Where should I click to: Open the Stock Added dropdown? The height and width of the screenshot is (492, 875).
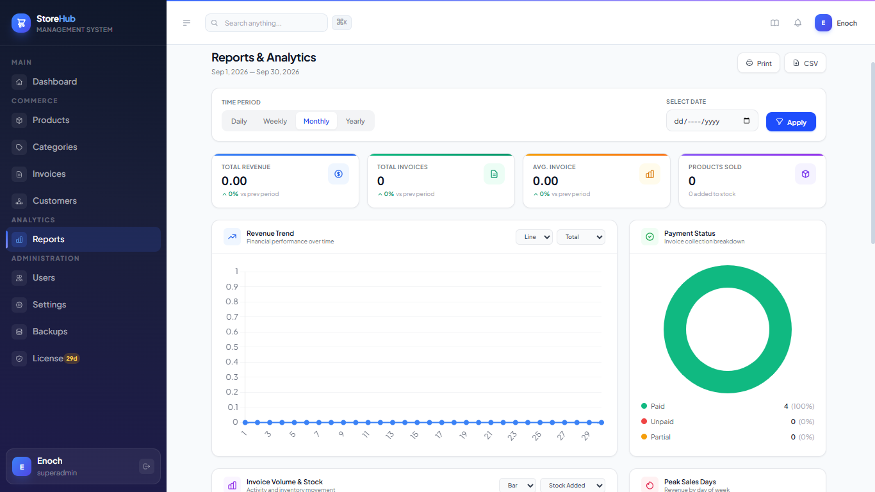(x=573, y=486)
